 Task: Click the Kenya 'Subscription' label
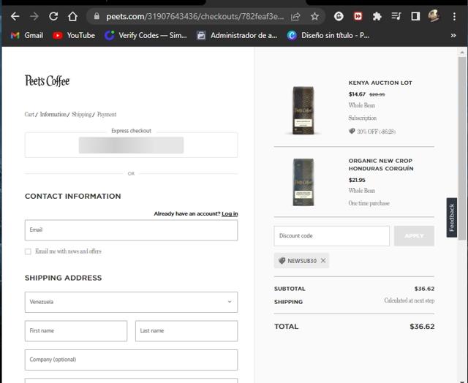363,118
